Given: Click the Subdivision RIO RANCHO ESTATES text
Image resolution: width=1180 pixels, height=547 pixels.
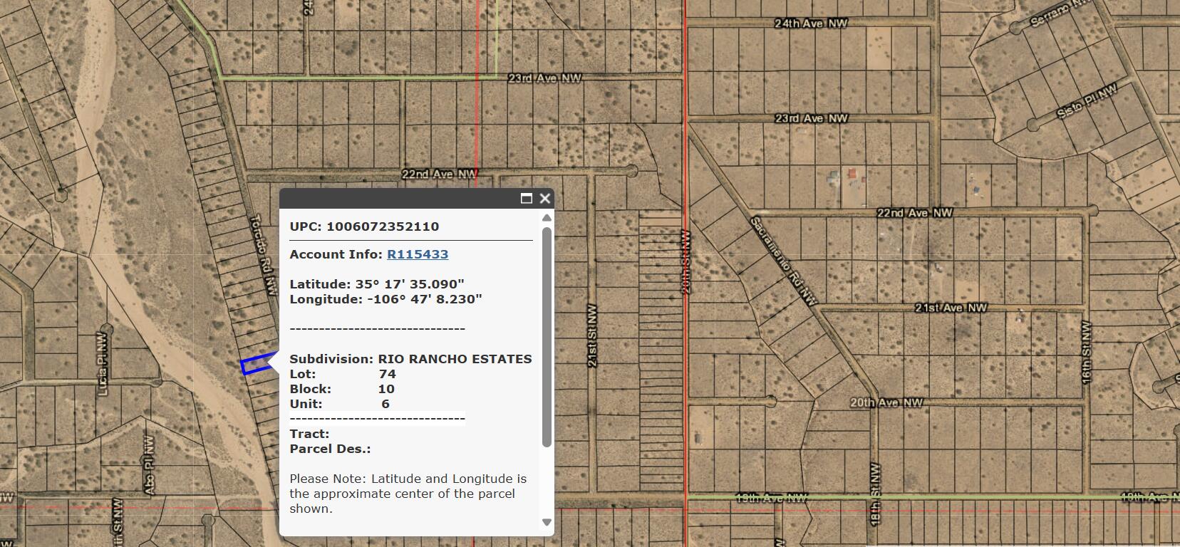Looking at the screenshot, I should coord(410,359).
